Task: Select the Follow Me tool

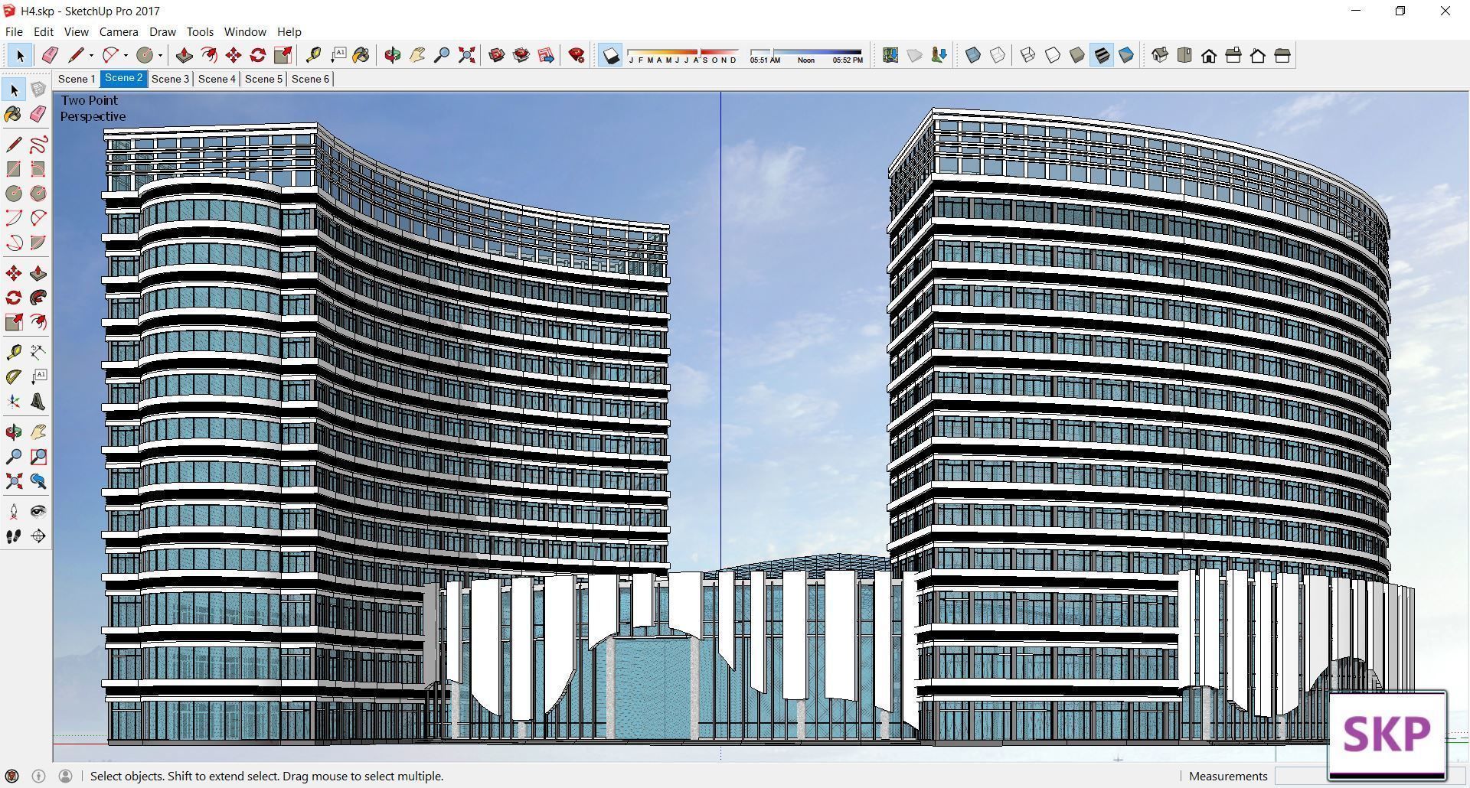Action: pyautogui.click(x=38, y=298)
